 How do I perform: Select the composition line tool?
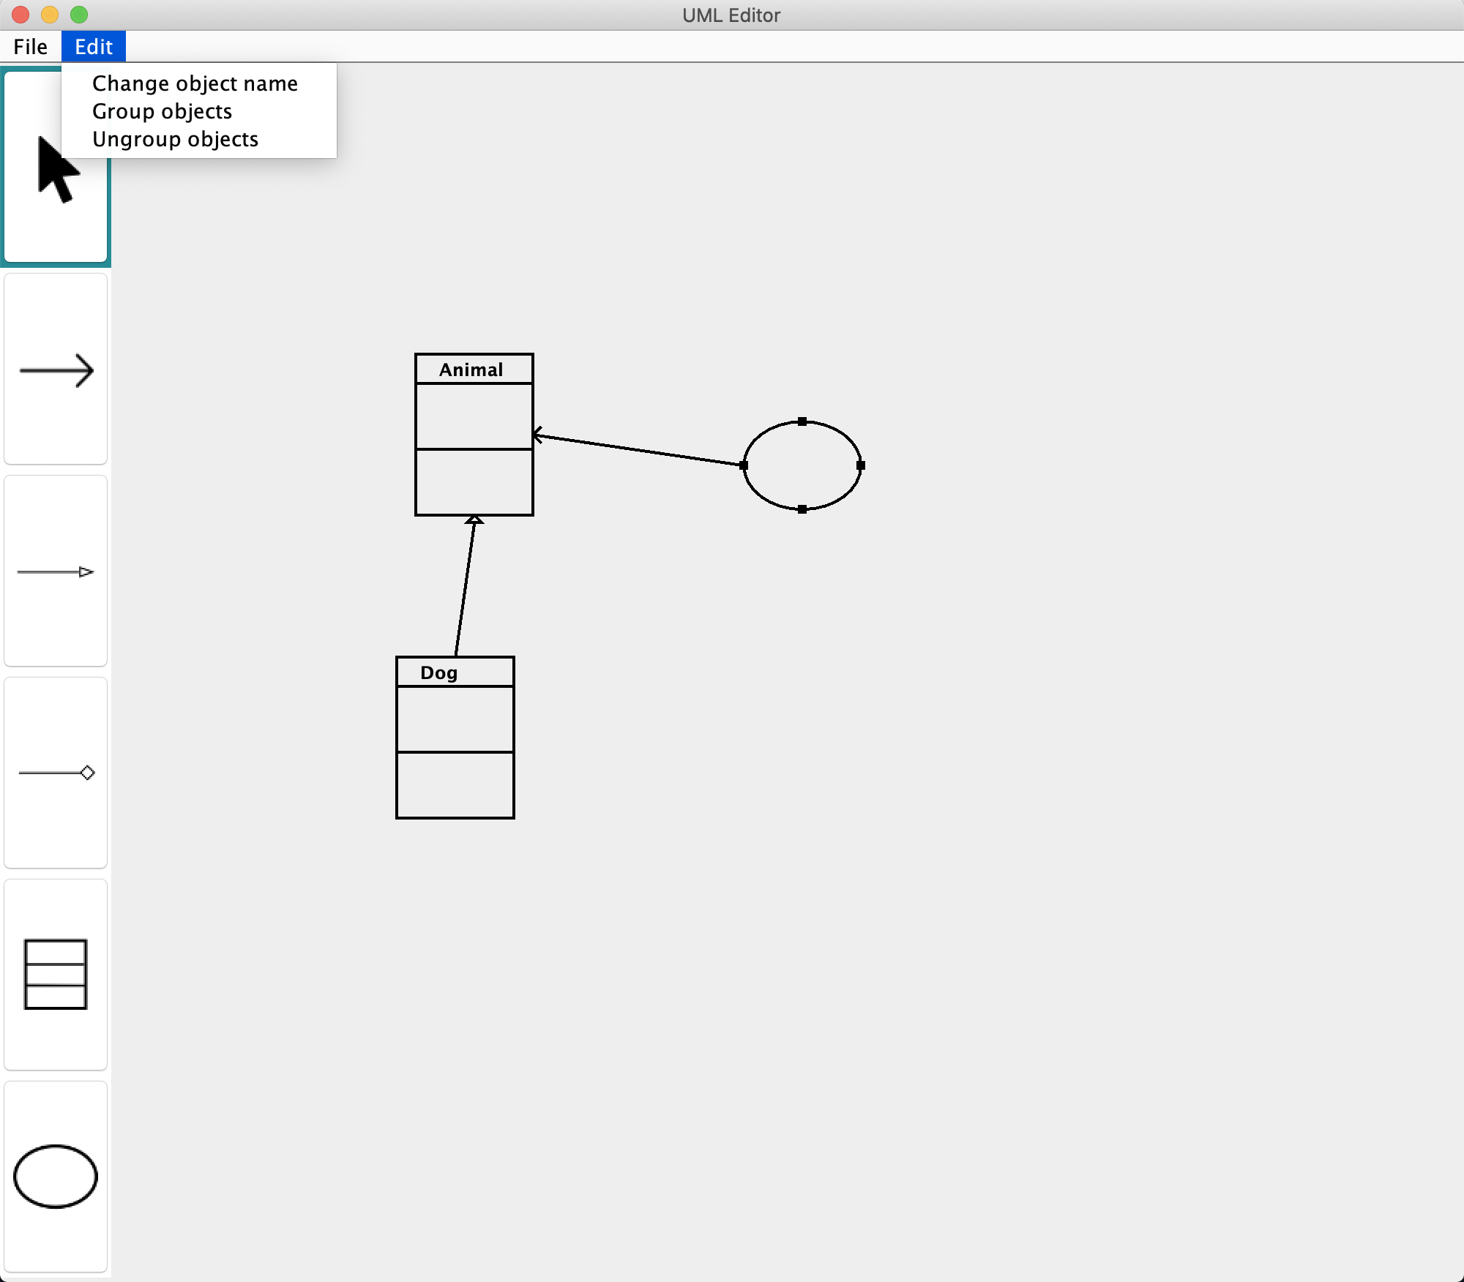point(56,773)
